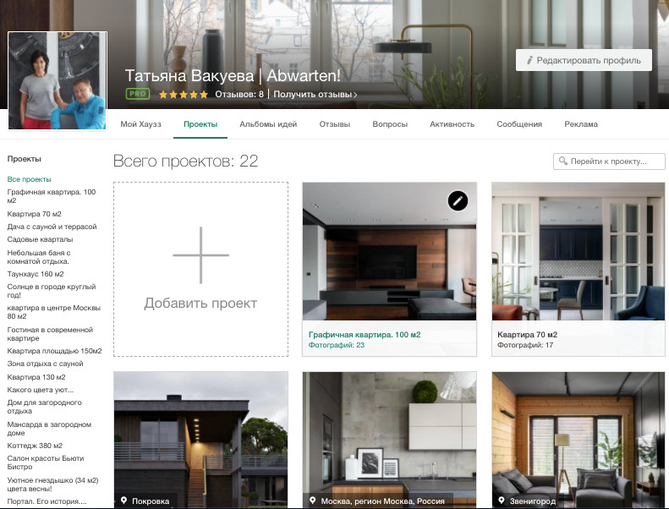Image resolution: width=669 pixels, height=509 pixels.
Task: Click the pencil edit icon on project thumbnail
Action: point(458,200)
